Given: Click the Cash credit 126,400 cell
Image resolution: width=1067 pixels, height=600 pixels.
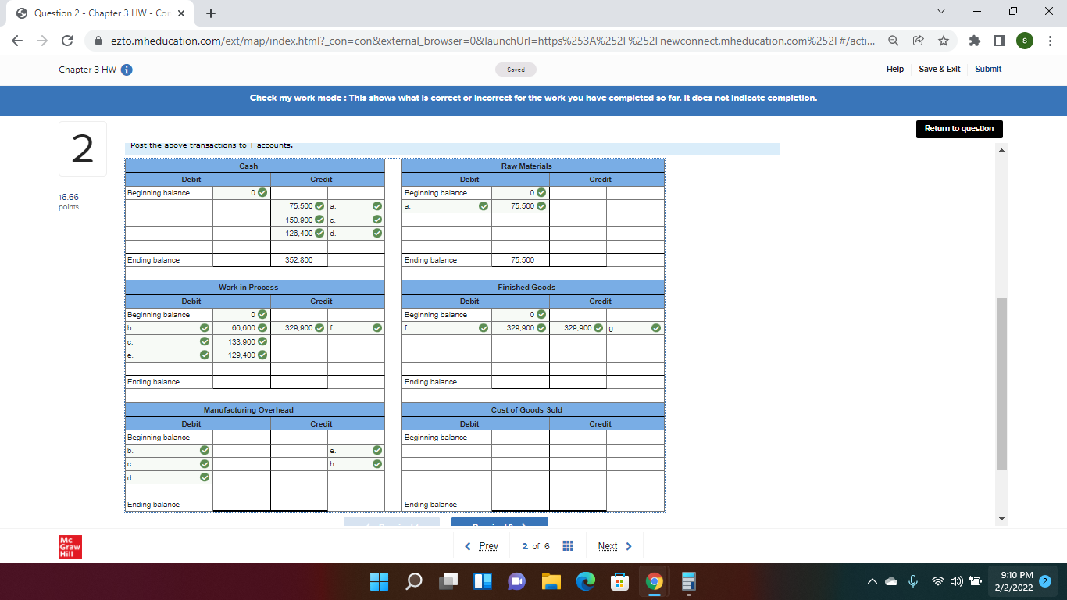Looking at the screenshot, I should 299,233.
